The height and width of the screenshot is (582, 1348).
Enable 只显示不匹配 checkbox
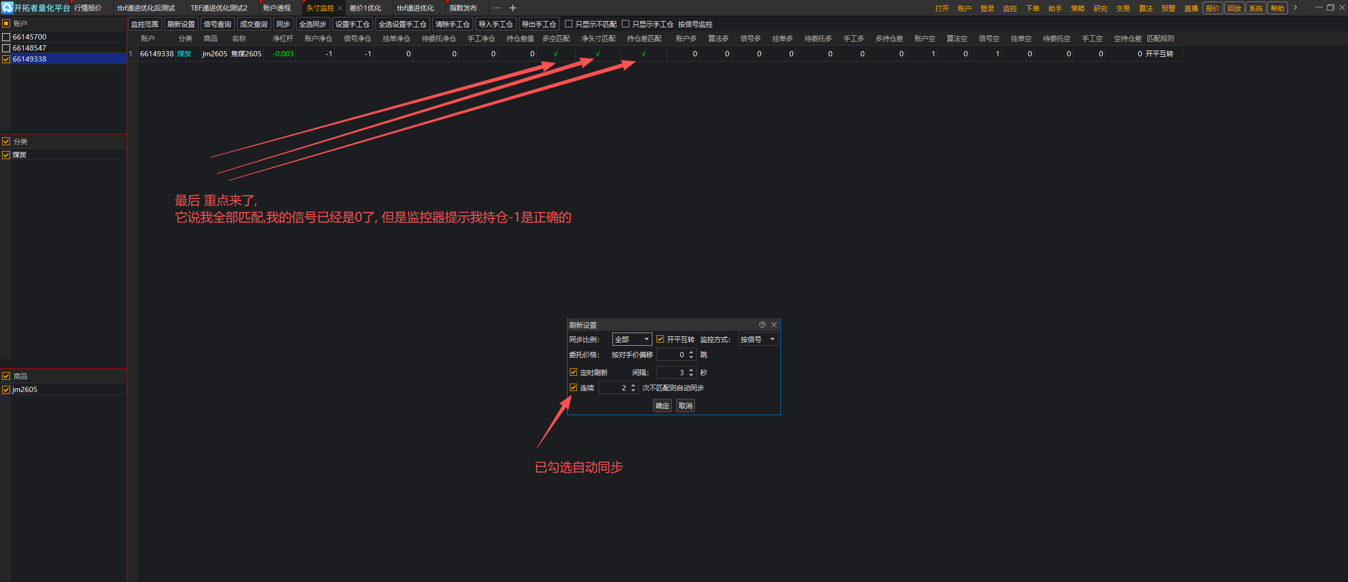pyautogui.click(x=569, y=24)
